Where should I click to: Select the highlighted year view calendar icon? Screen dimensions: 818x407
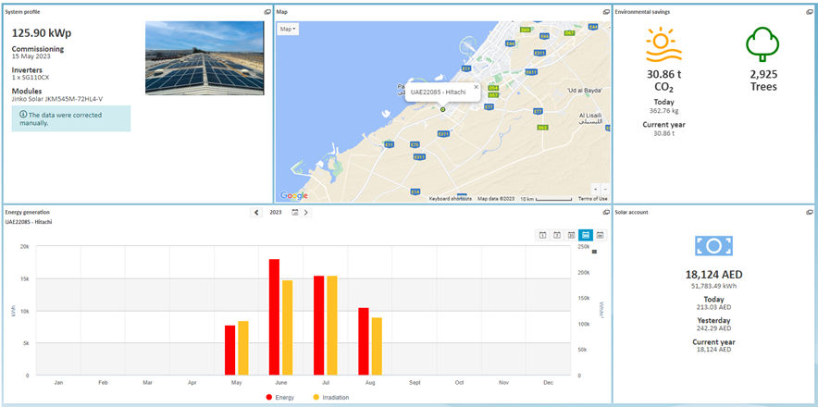point(586,235)
